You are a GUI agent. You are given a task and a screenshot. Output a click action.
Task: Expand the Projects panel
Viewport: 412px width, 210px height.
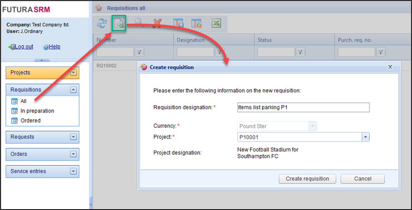tap(73, 73)
